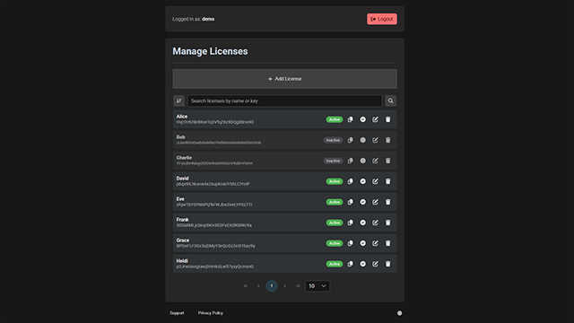Copy Eve's license key
The width and height of the screenshot is (574, 323).
tap(351, 202)
